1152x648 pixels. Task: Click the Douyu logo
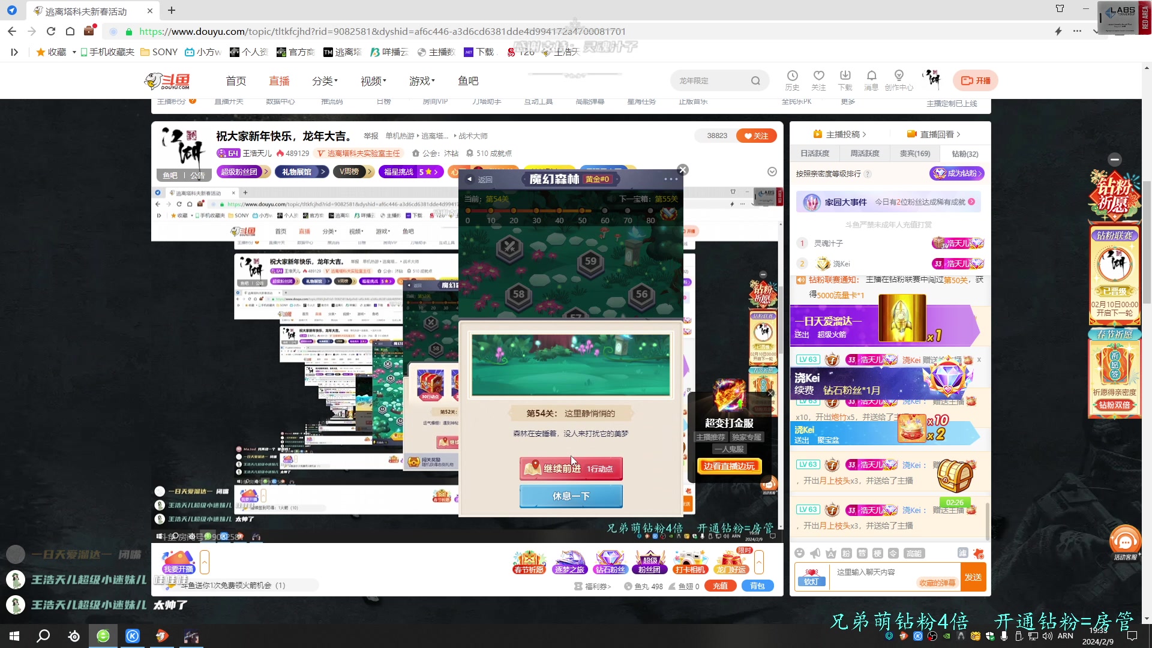(167, 80)
